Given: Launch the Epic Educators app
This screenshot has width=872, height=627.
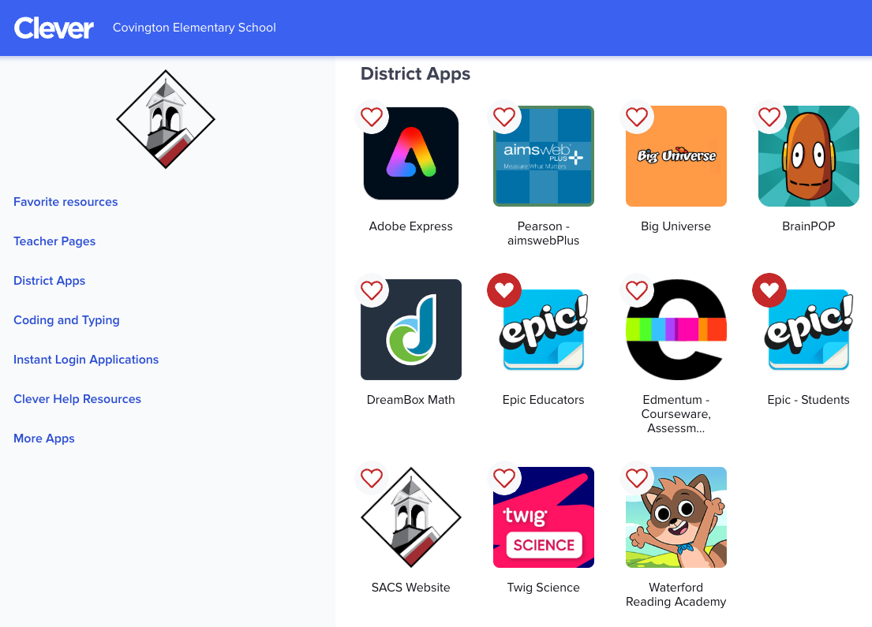Looking at the screenshot, I should pos(543,329).
